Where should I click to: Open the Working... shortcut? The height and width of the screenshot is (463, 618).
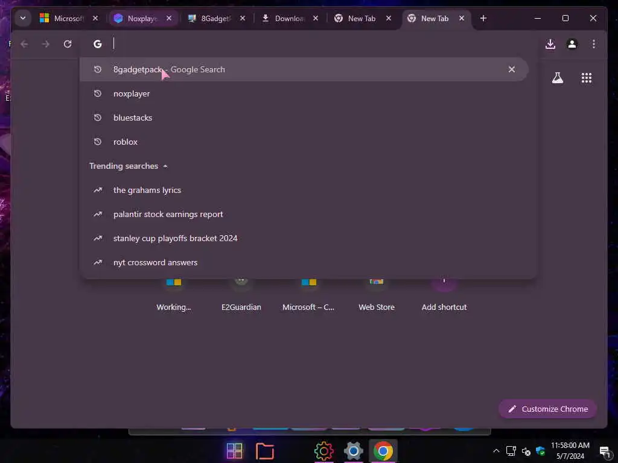point(174,295)
